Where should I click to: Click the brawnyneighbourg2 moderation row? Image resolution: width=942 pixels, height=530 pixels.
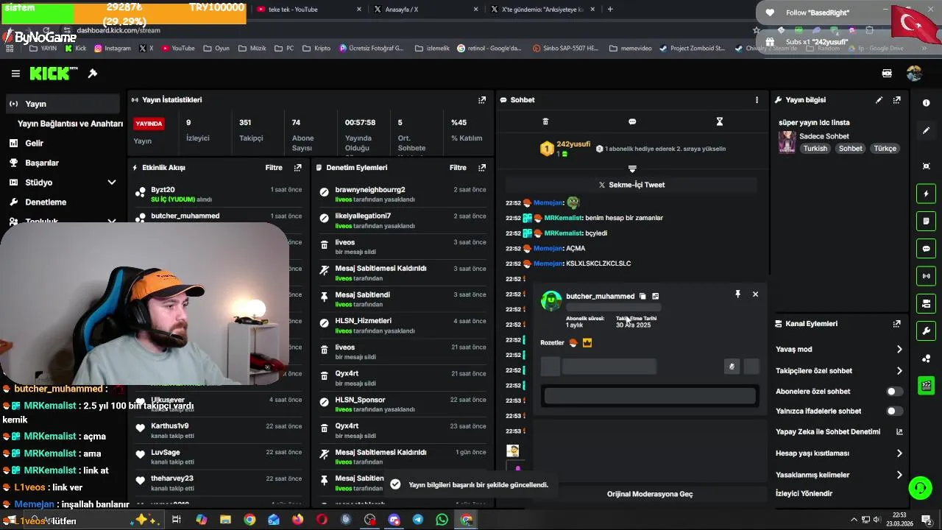pos(402,194)
